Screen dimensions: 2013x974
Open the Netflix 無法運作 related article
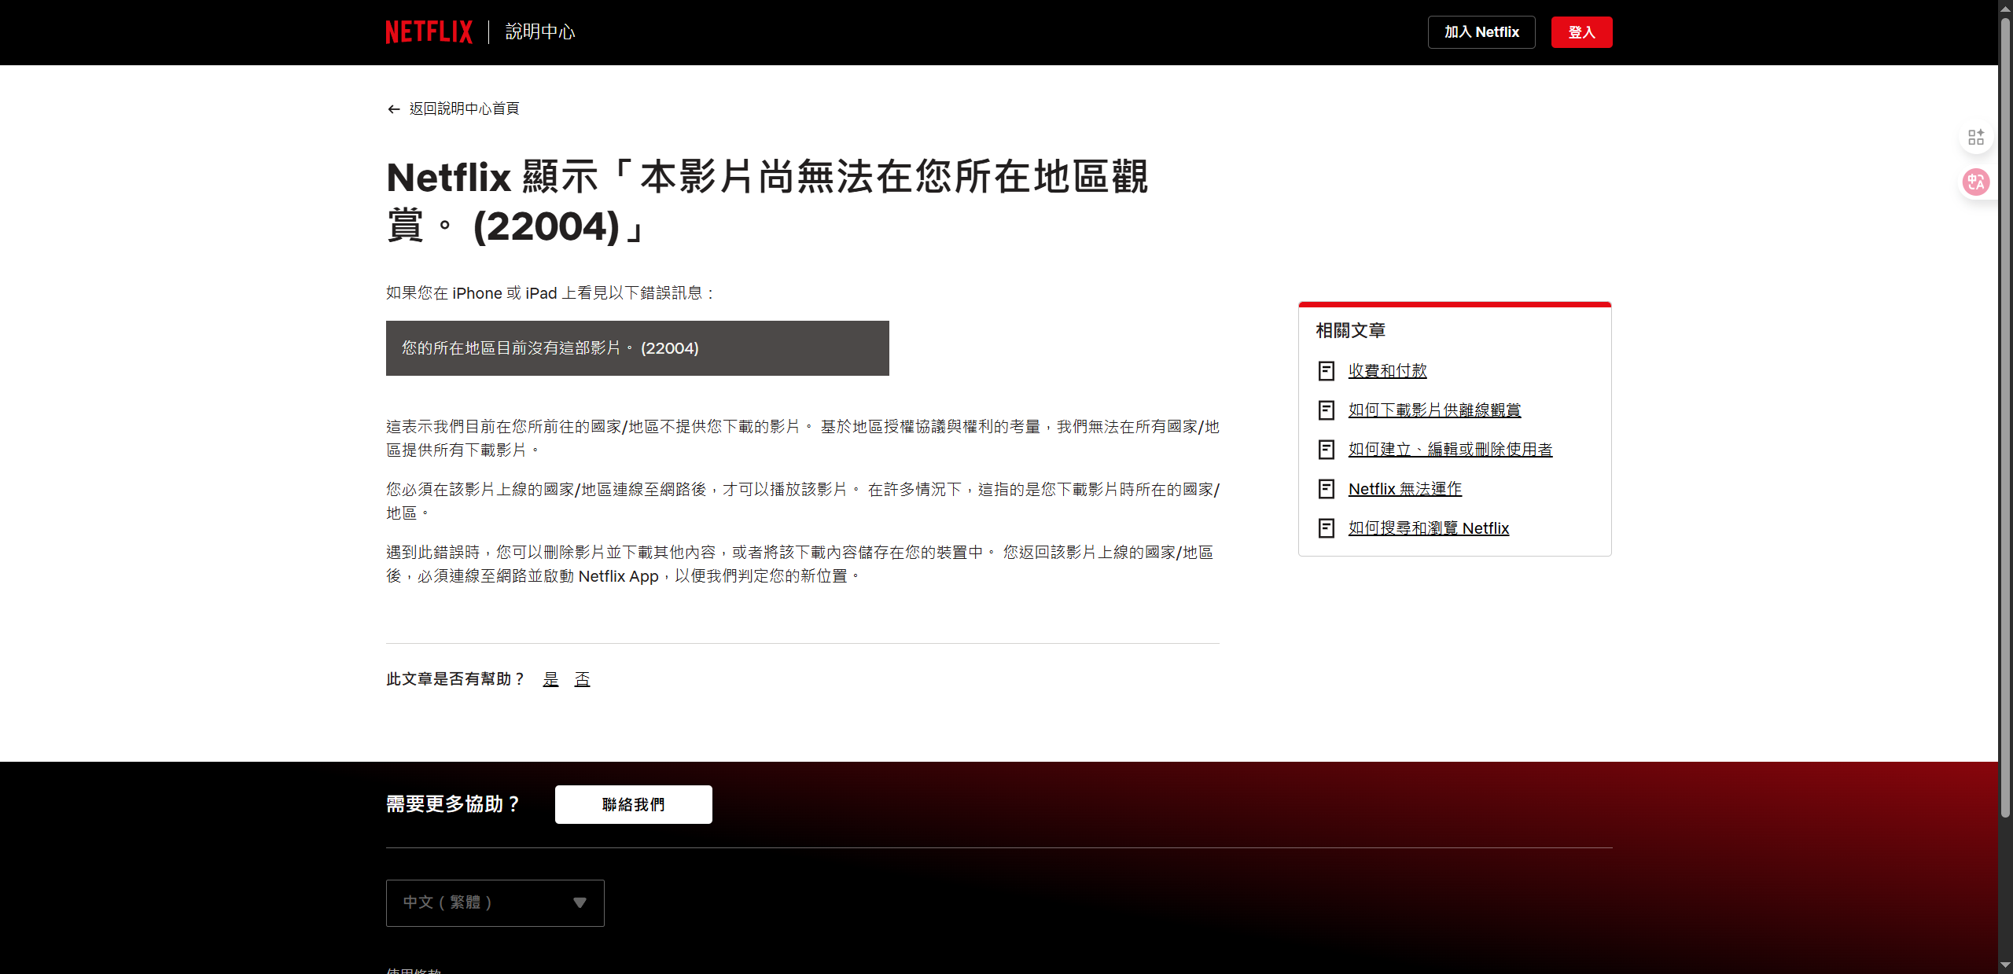(x=1404, y=489)
